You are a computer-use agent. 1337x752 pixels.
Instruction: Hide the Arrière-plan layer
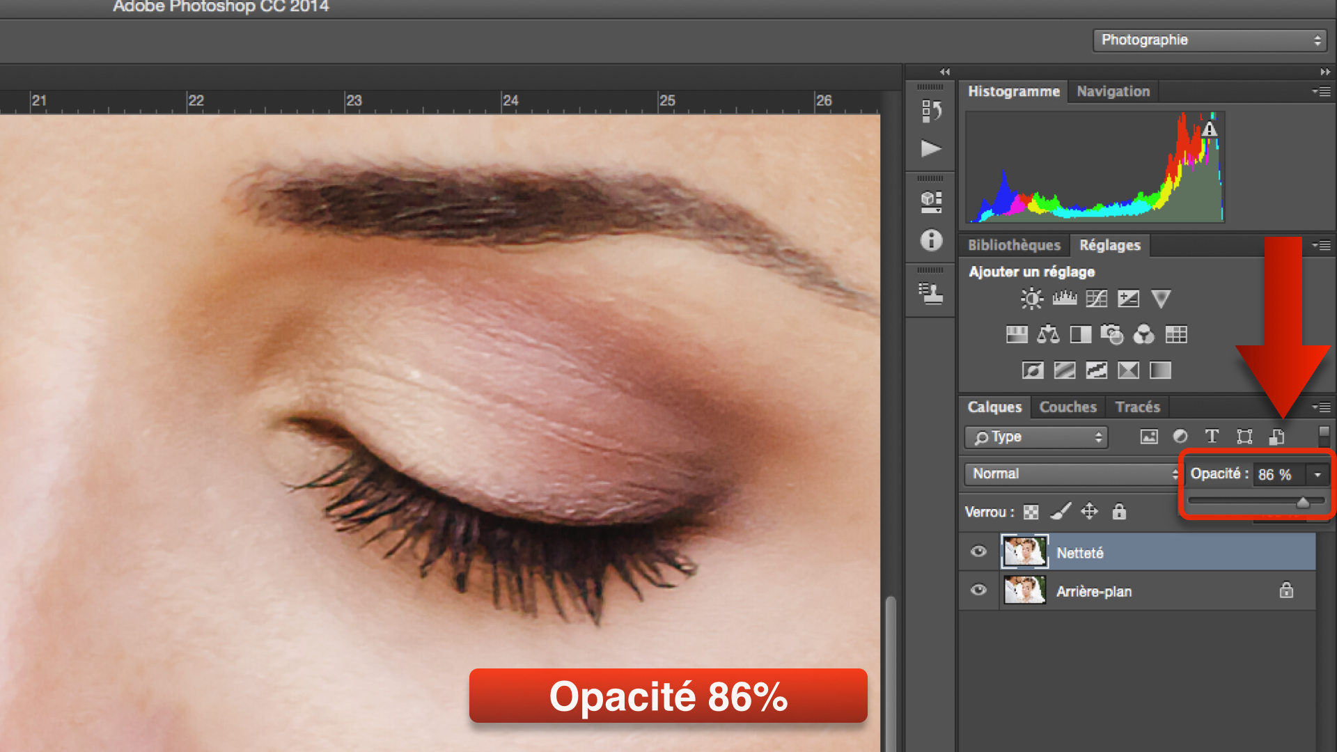[x=978, y=590]
